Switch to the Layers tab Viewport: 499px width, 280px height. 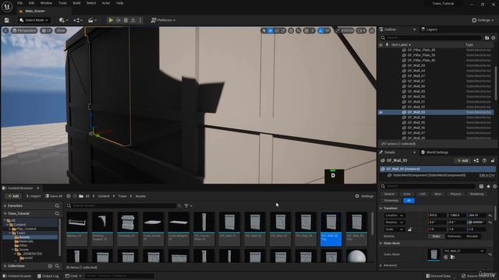click(430, 30)
